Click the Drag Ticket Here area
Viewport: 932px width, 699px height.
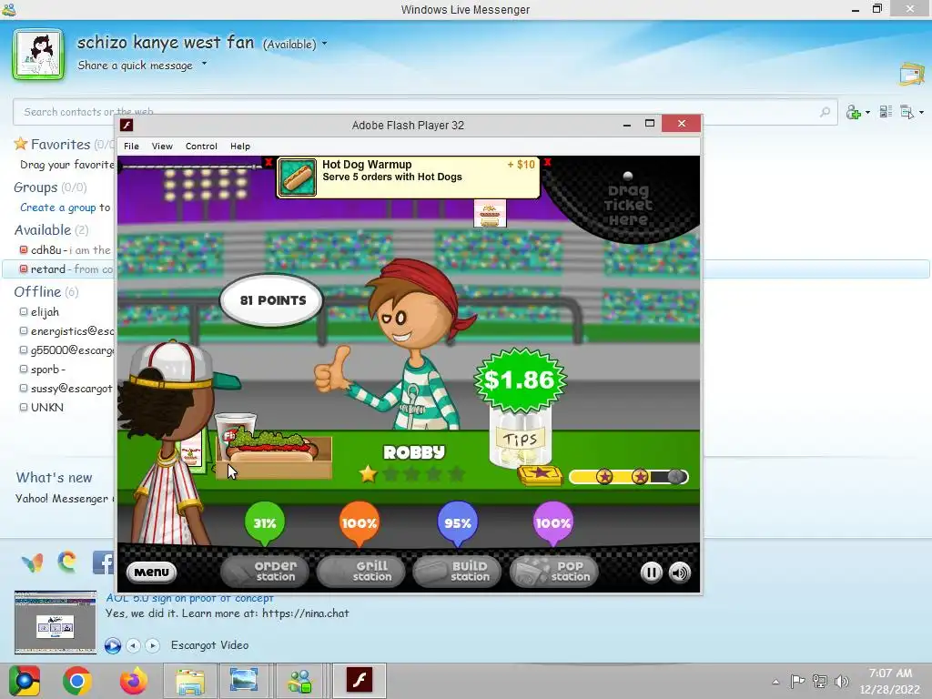click(628, 204)
